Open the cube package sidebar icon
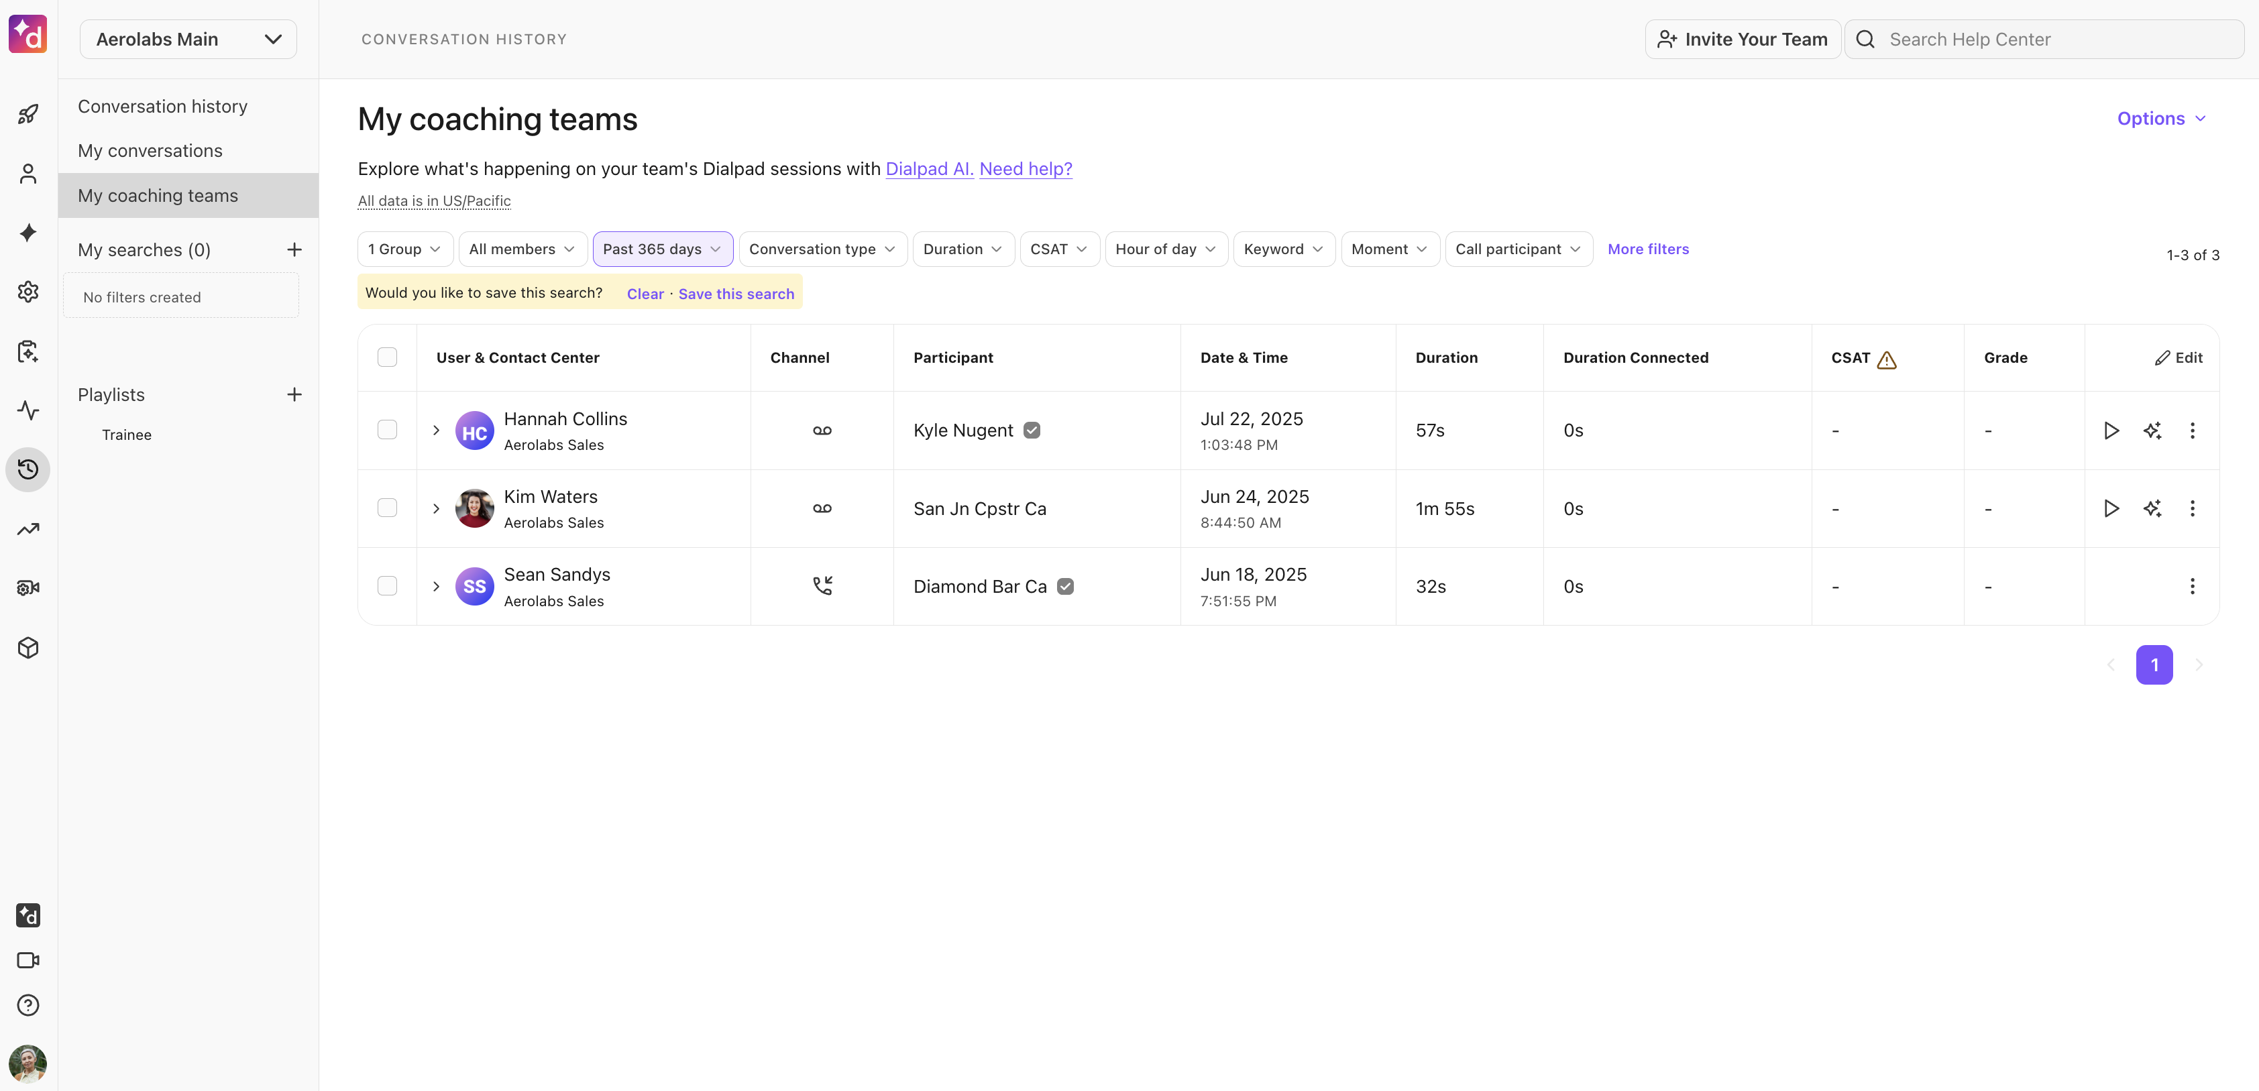 point(28,647)
